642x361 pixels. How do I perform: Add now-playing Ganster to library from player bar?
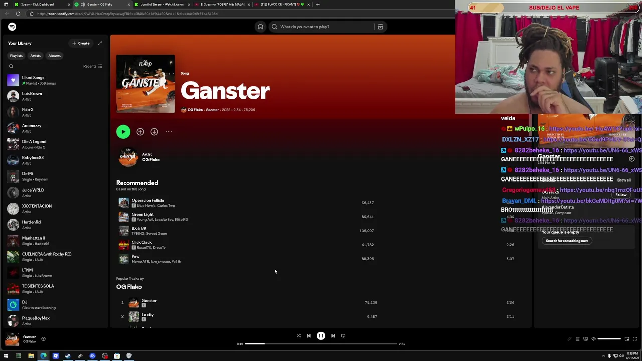(x=43, y=339)
